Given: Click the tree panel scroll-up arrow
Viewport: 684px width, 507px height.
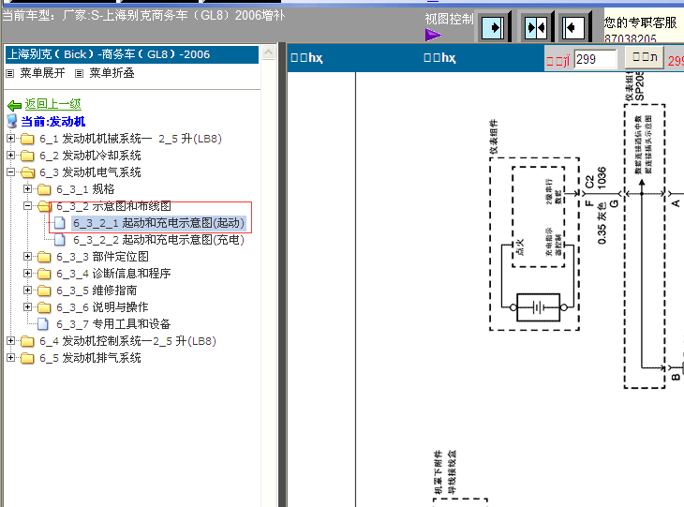Looking at the screenshot, I should (x=268, y=52).
